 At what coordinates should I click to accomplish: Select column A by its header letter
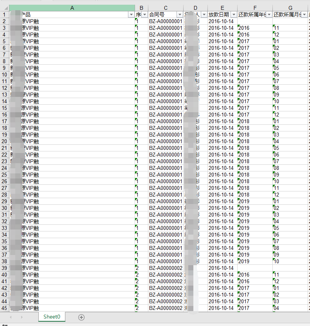pyautogui.click(x=72, y=8)
